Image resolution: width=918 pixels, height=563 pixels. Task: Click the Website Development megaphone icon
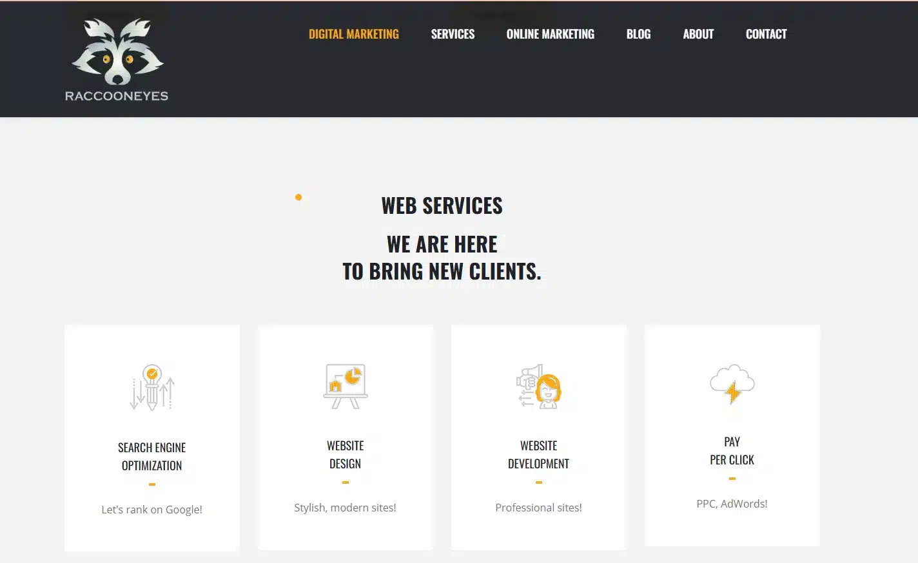tap(539, 386)
